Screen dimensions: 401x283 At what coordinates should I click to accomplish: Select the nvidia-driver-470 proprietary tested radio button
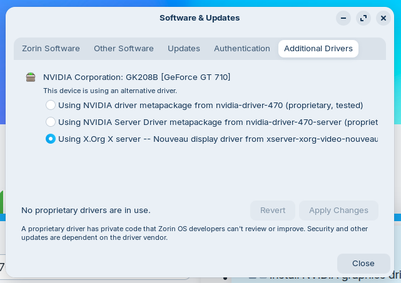point(51,106)
